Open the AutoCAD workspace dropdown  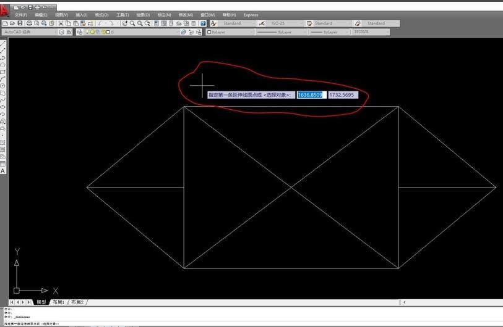29,32
